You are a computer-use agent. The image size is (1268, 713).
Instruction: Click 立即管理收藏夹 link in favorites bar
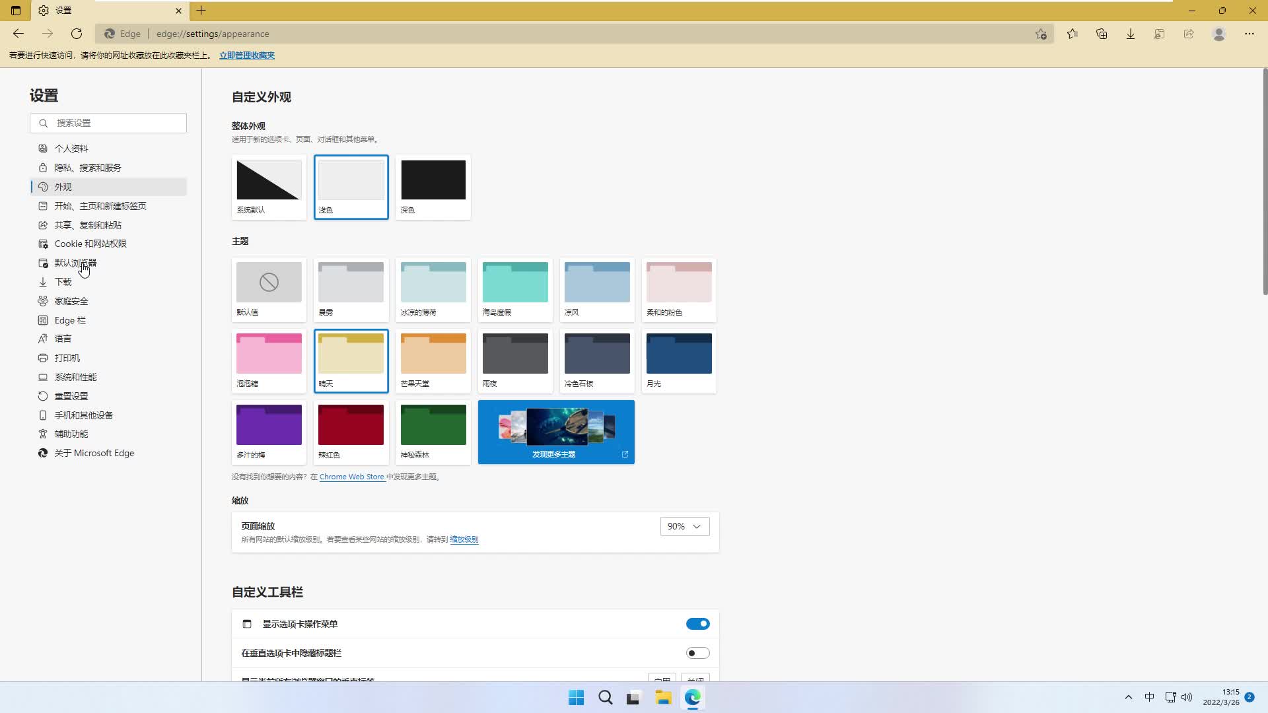(246, 55)
